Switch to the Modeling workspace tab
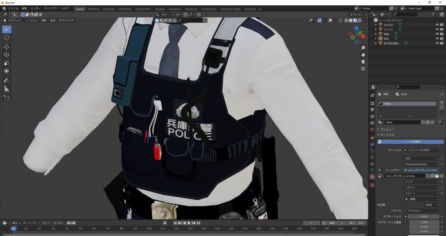Image resolution: width=446 pixels, height=236 pixels. click(x=94, y=9)
